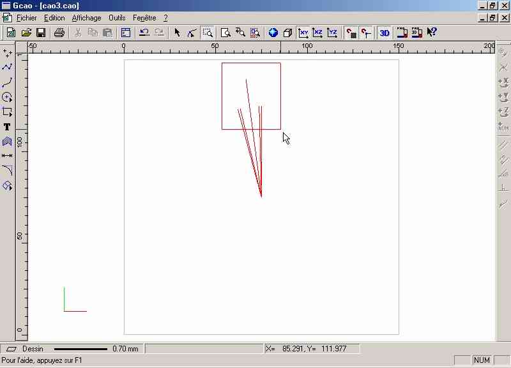
Task: Redo the last undone action
Action: click(x=159, y=33)
